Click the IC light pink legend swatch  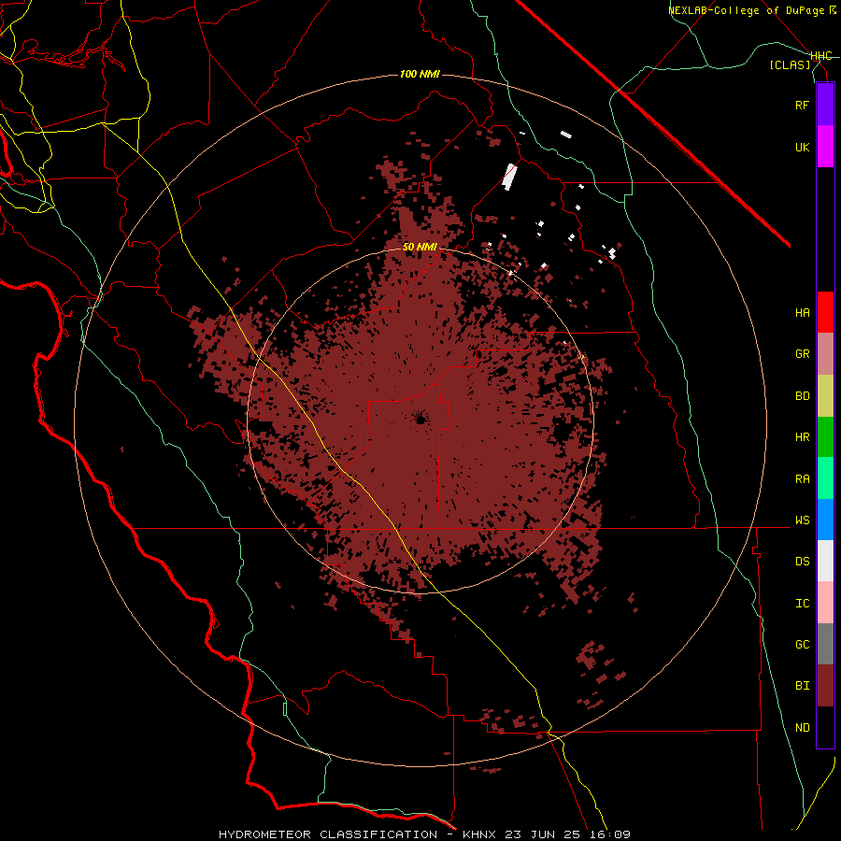pos(825,603)
